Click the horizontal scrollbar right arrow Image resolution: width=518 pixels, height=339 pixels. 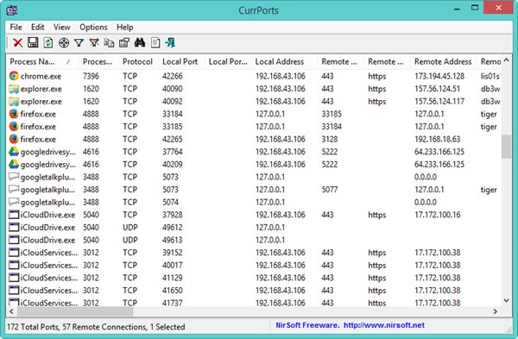[x=496, y=311]
